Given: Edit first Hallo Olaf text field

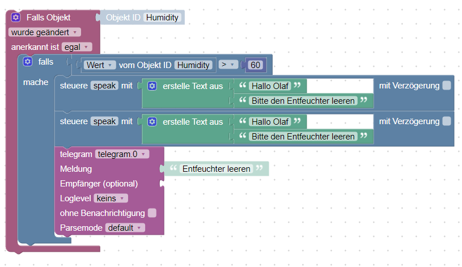Looking at the screenshot, I should (x=269, y=86).
